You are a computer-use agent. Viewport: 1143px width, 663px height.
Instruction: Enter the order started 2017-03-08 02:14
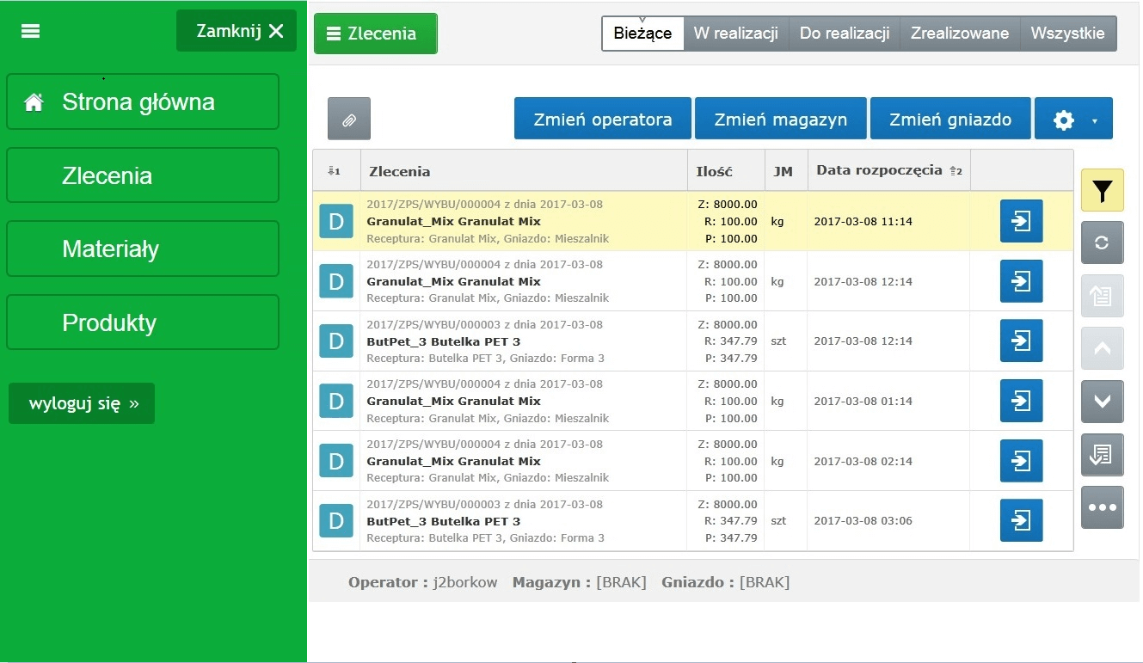(1022, 461)
